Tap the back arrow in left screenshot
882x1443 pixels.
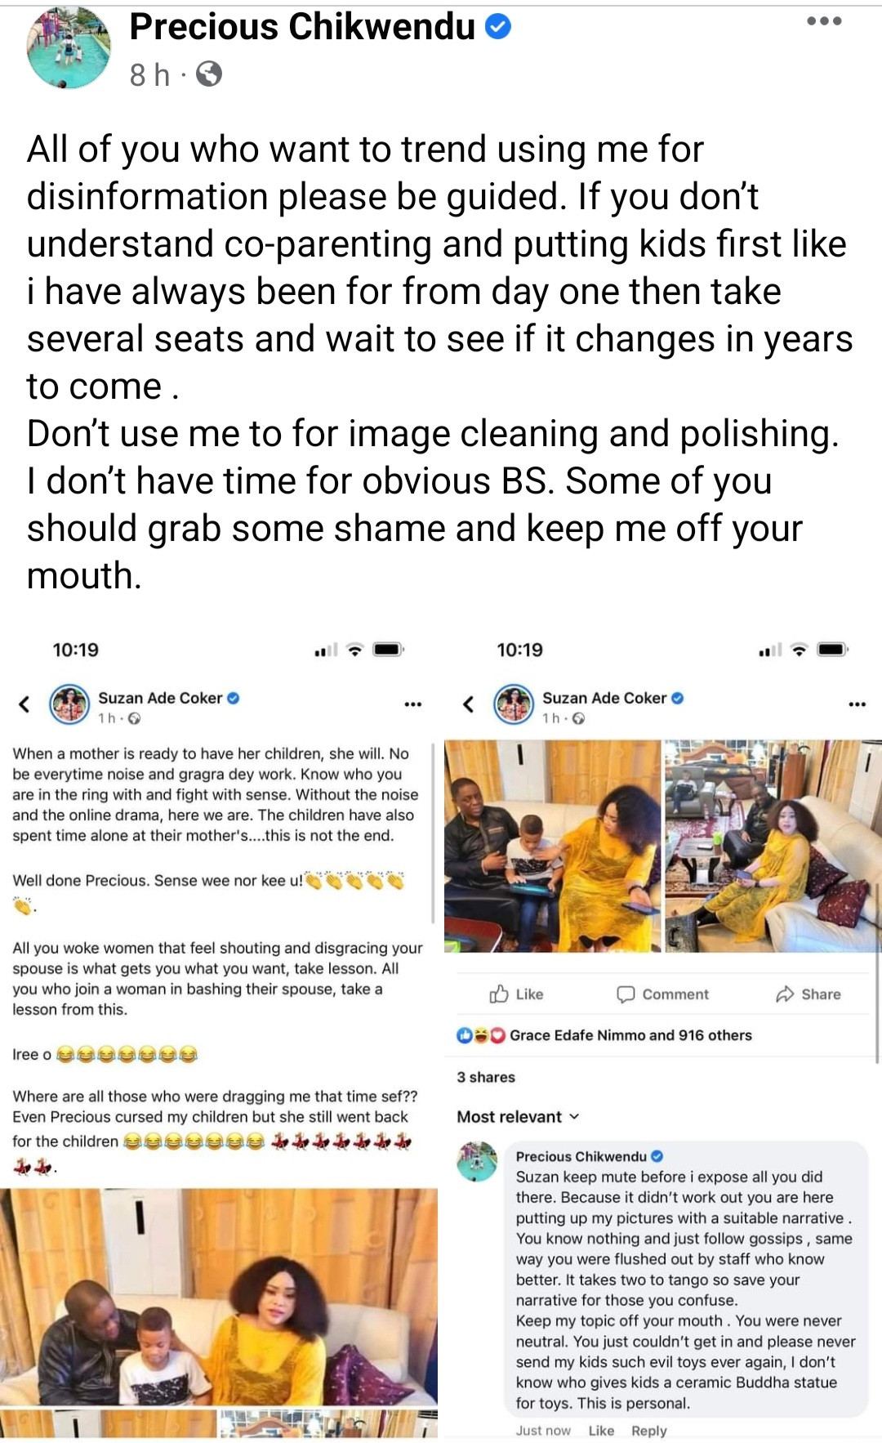[x=24, y=704]
